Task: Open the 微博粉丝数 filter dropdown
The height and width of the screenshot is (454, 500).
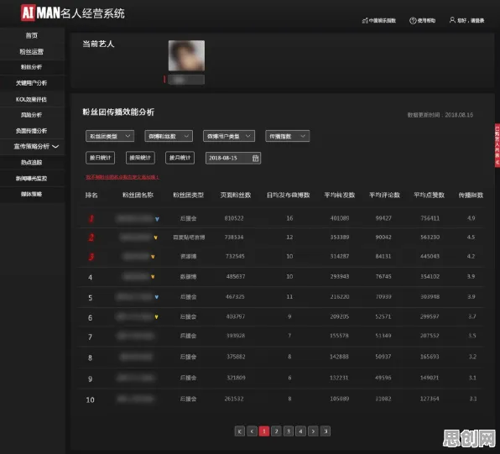Action: (169, 136)
